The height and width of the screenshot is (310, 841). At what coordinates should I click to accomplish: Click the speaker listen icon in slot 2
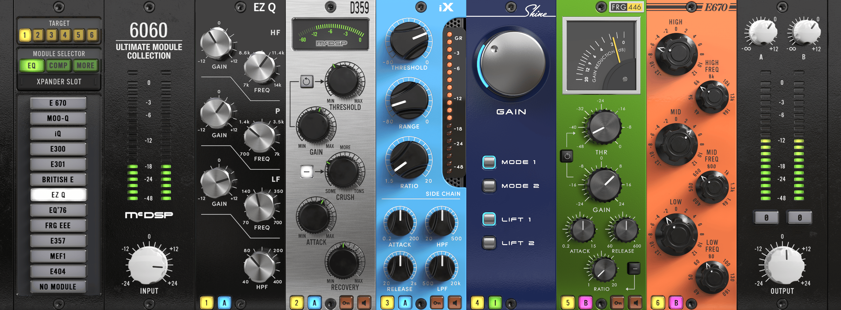click(364, 303)
